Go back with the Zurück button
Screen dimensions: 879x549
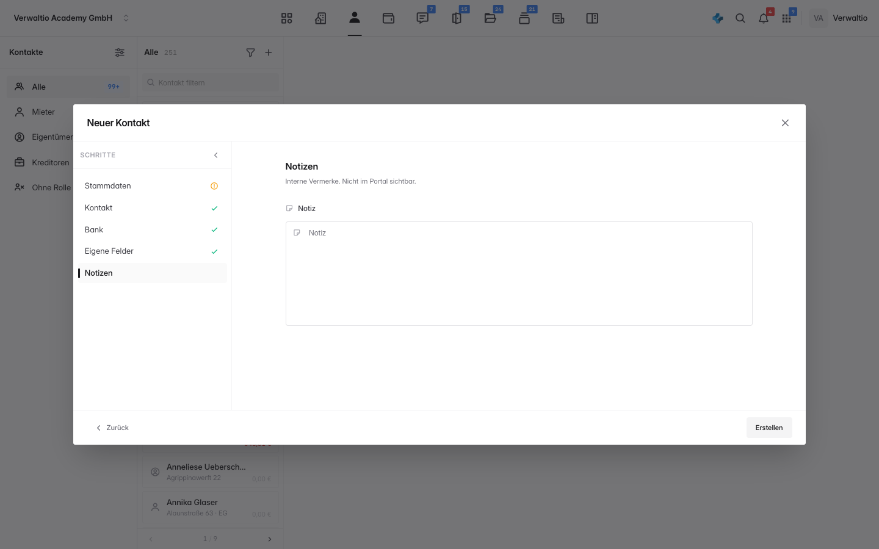coord(112,428)
